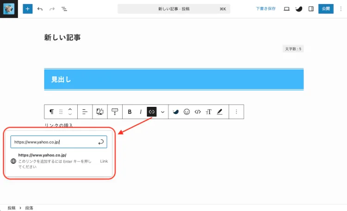Image resolution: width=347 pixels, height=211 pixels.
Task: Move the block up with the arrow
Action: pos(70,109)
